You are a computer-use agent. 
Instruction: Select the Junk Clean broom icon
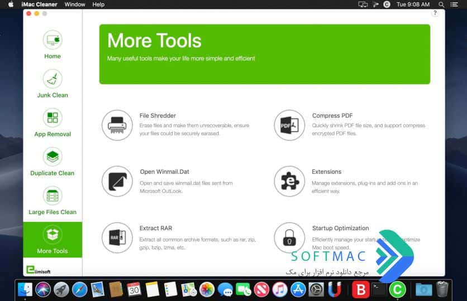[x=53, y=79]
